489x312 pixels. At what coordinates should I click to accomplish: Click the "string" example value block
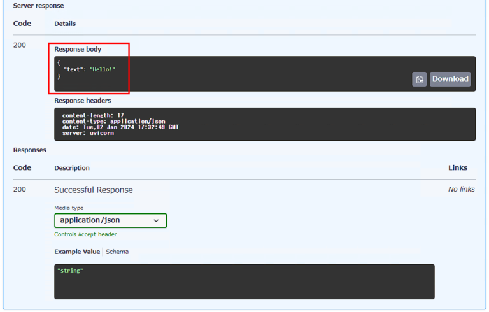[70, 271]
